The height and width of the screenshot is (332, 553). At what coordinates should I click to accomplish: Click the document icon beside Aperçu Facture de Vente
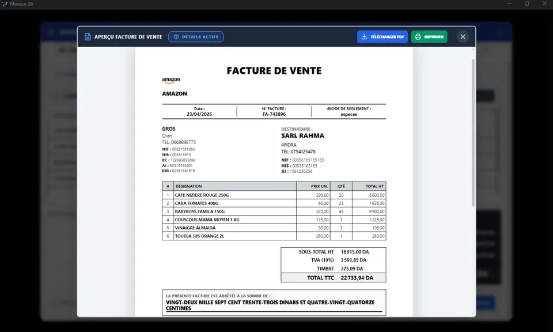[88, 37]
